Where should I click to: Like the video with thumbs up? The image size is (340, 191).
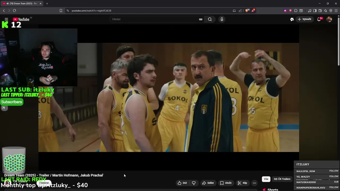(182, 183)
